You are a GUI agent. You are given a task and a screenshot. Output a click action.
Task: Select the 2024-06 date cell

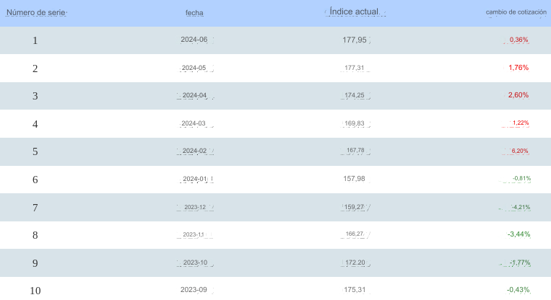[x=194, y=40]
